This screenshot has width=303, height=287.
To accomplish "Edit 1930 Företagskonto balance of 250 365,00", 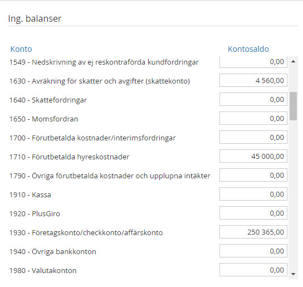I will (x=253, y=232).
